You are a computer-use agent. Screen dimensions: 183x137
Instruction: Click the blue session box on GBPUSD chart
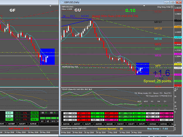click(143, 69)
